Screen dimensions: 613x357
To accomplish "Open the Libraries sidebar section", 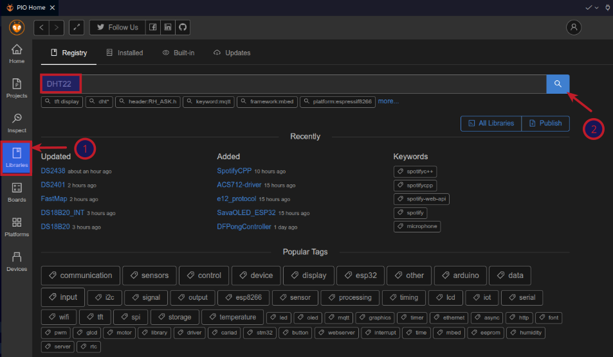I will click(17, 157).
